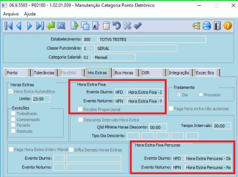
Task: Open the DSR tab
Action: (x=152, y=73)
